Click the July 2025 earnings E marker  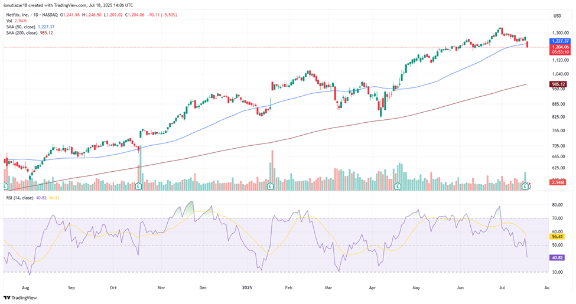pos(525,187)
